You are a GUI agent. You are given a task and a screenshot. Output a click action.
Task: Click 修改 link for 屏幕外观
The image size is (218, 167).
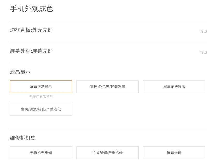(x=203, y=52)
